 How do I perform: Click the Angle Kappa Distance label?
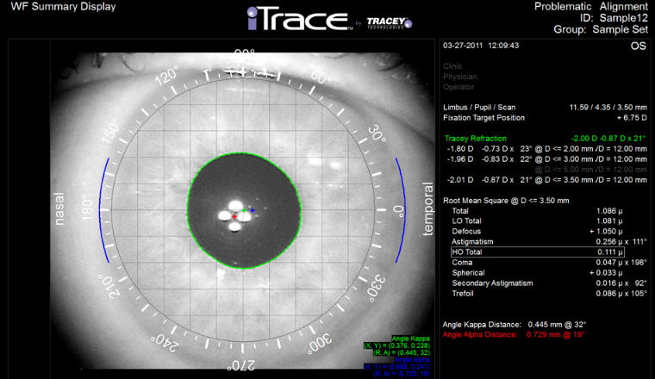click(482, 325)
